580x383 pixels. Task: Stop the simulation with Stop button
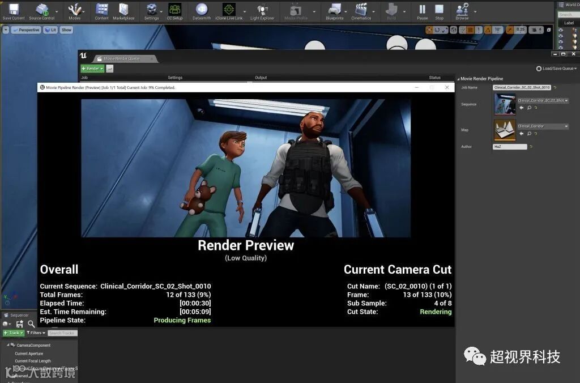(x=439, y=12)
